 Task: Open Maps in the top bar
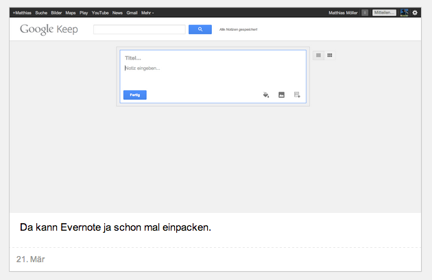click(71, 12)
